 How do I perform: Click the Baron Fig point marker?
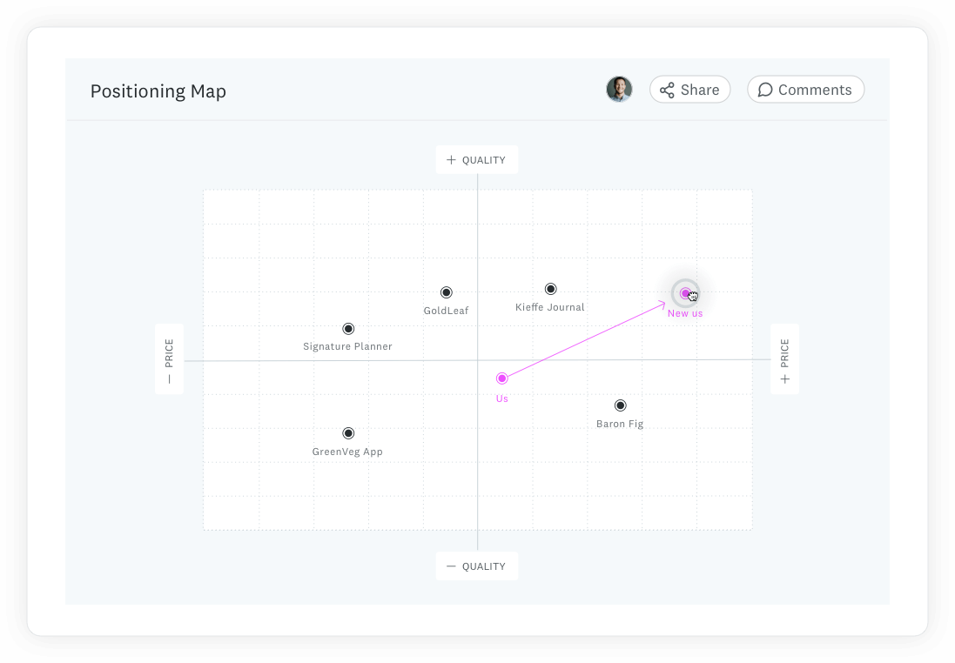pyautogui.click(x=621, y=405)
